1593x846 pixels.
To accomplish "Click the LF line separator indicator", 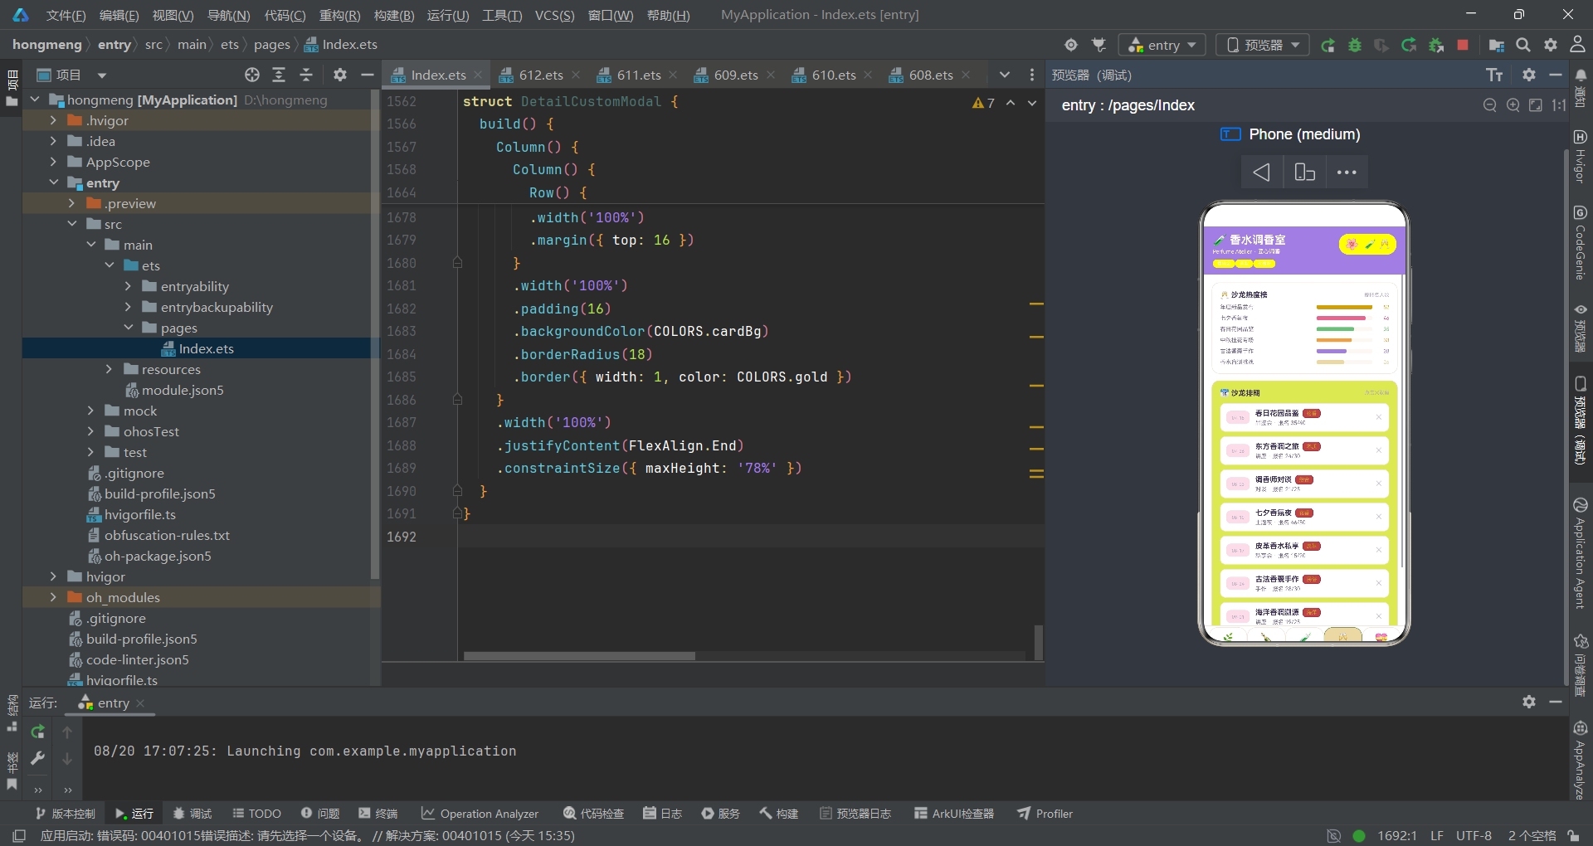I will [1437, 835].
